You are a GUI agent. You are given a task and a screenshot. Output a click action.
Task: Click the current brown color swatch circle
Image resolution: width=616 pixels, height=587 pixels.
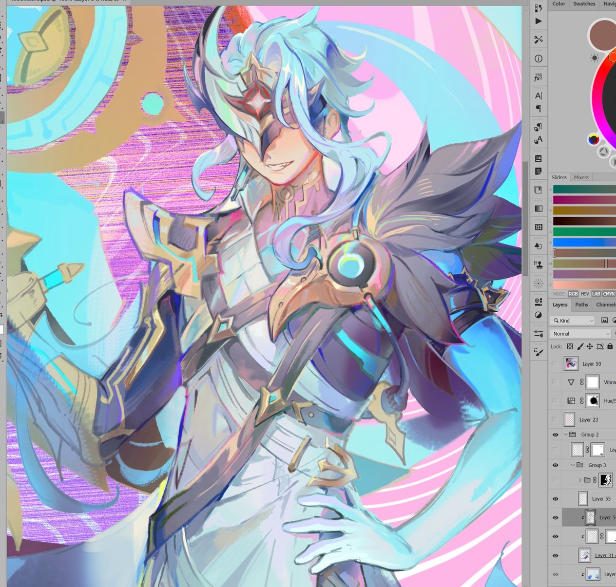coord(602,35)
